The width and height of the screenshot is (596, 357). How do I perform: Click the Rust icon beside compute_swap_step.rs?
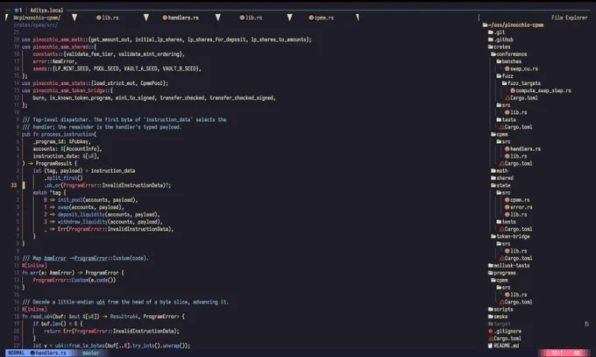[x=513, y=90]
